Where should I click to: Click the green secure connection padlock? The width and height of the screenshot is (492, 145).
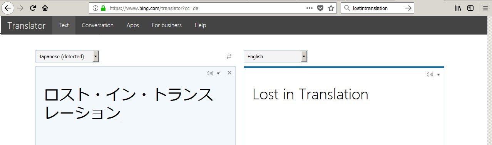pos(103,8)
